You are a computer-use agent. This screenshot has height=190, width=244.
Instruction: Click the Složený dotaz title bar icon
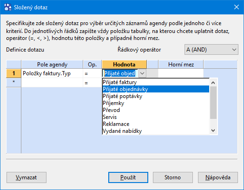[x=8, y=7]
